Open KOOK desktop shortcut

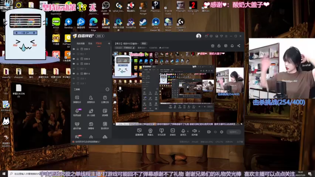point(56,23)
